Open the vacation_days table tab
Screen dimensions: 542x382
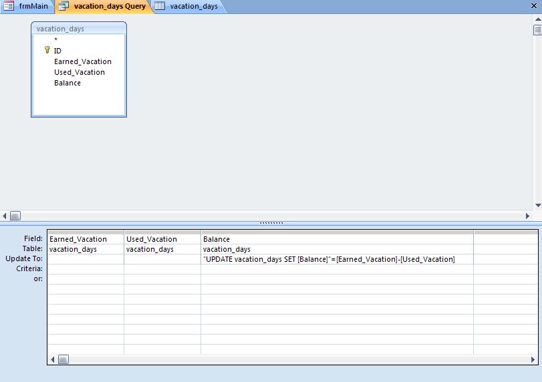coord(188,6)
